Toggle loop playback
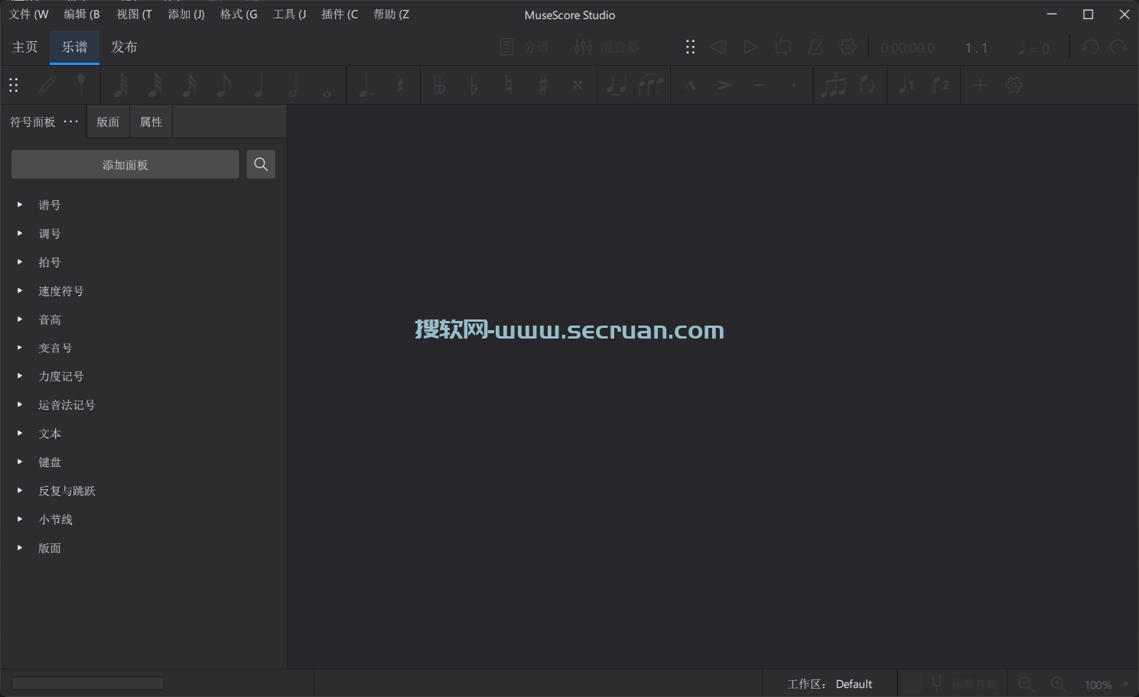The width and height of the screenshot is (1139, 697). [x=783, y=47]
